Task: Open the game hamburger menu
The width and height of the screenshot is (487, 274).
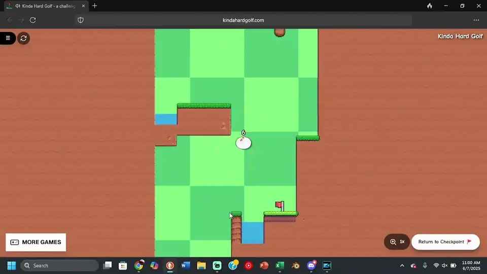Action: pyautogui.click(x=8, y=38)
